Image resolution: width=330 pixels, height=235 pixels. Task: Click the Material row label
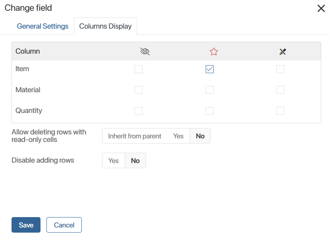coord(28,90)
